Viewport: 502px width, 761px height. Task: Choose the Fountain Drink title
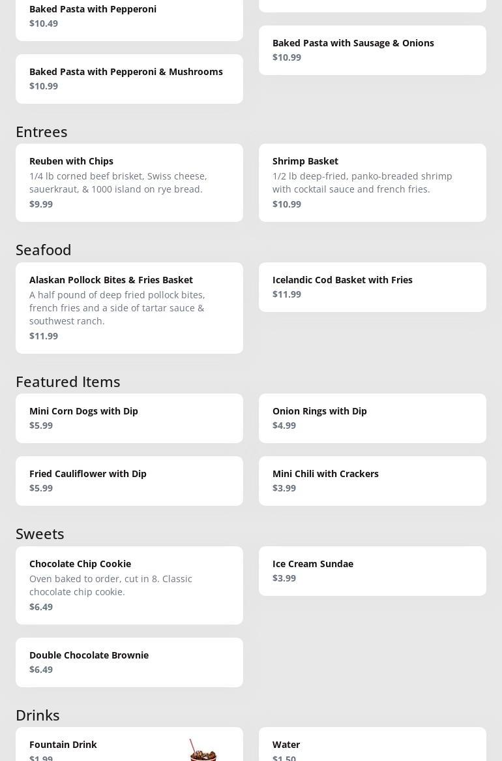[x=63, y=745]
